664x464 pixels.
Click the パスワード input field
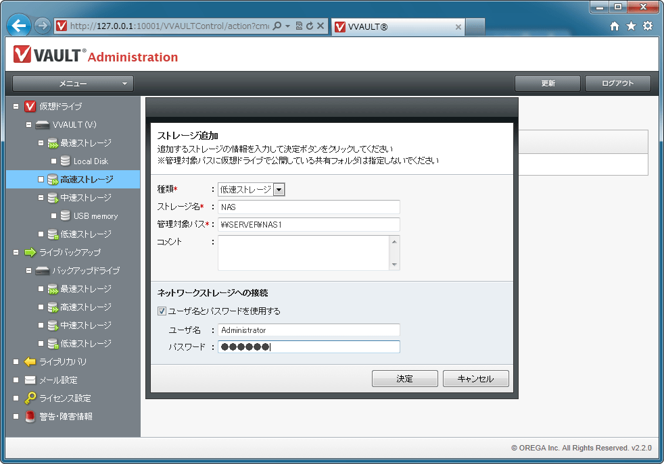[309, 347]
